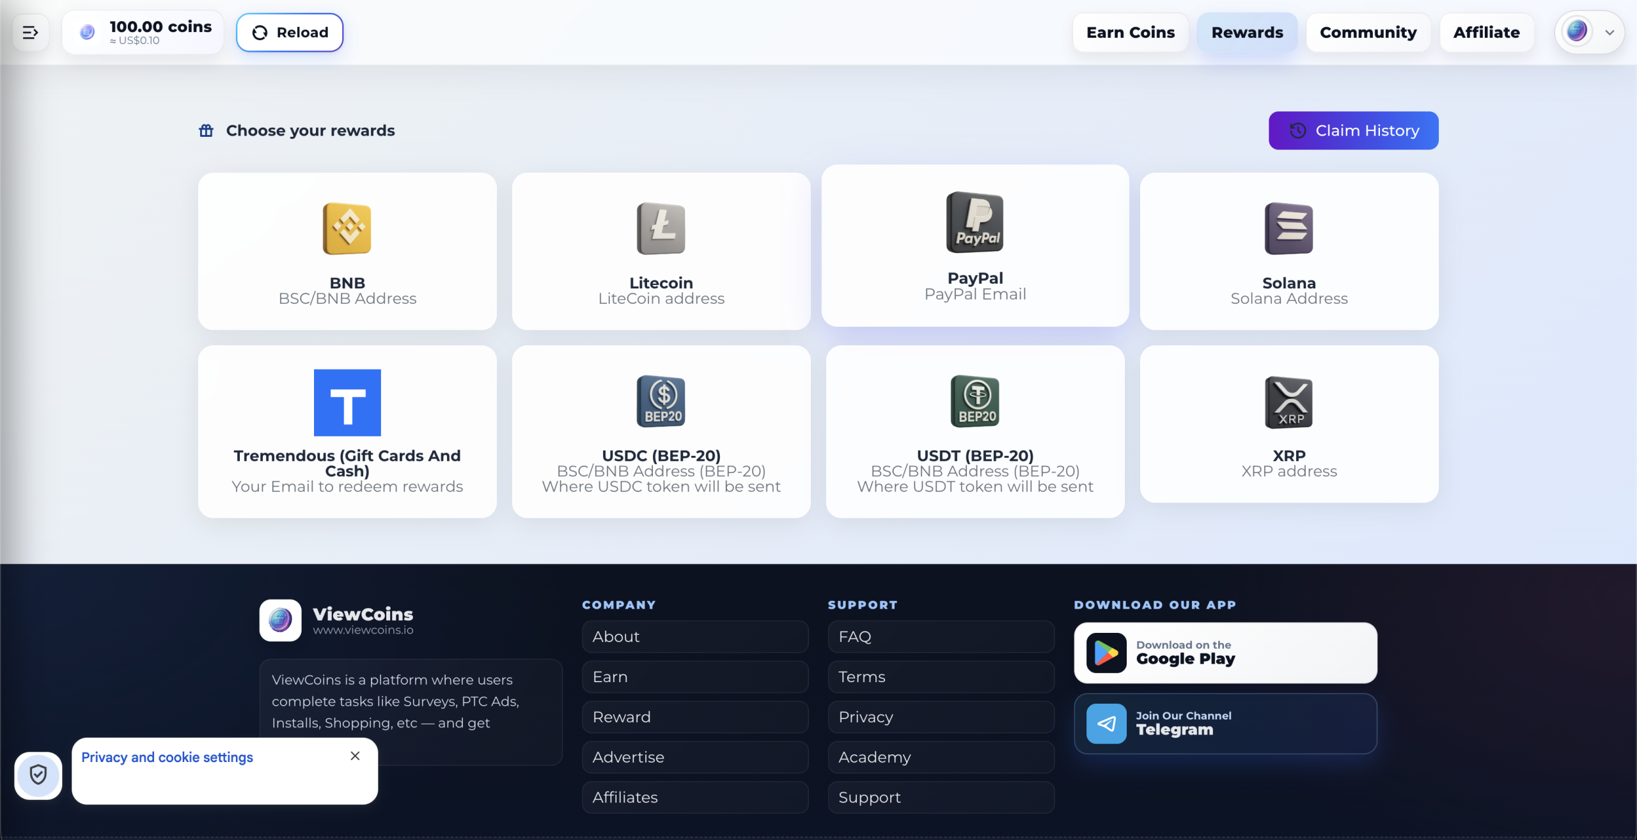
Task: Open the Earn footer link
Action: click(x=695, y=677)
